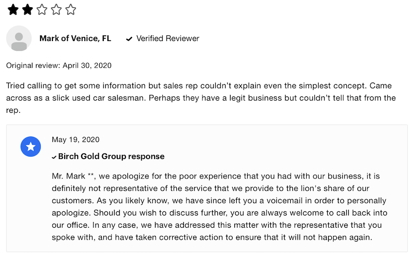Click the company apology response paragraph

pos(220,207)
